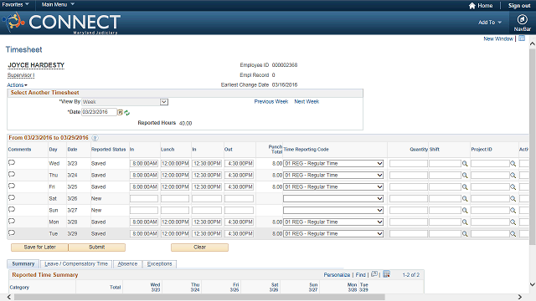
Task: Click the Quantity field for Mon 3/28
Action: click(409, 222)
